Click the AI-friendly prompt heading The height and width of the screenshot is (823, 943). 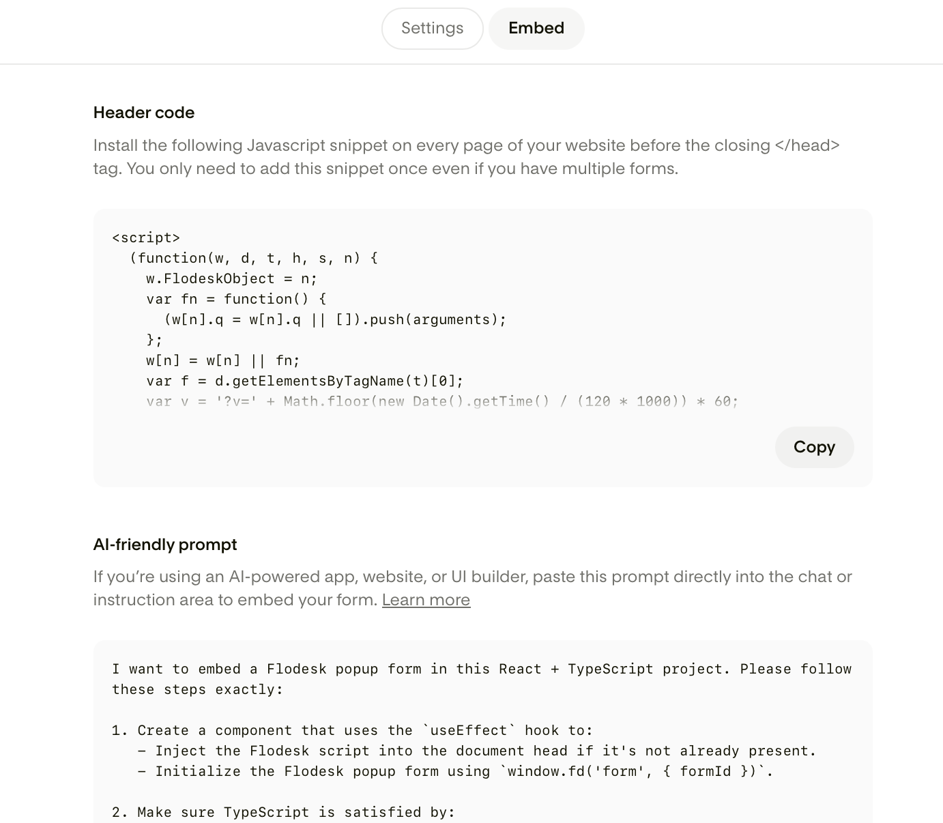pos(165,545)
